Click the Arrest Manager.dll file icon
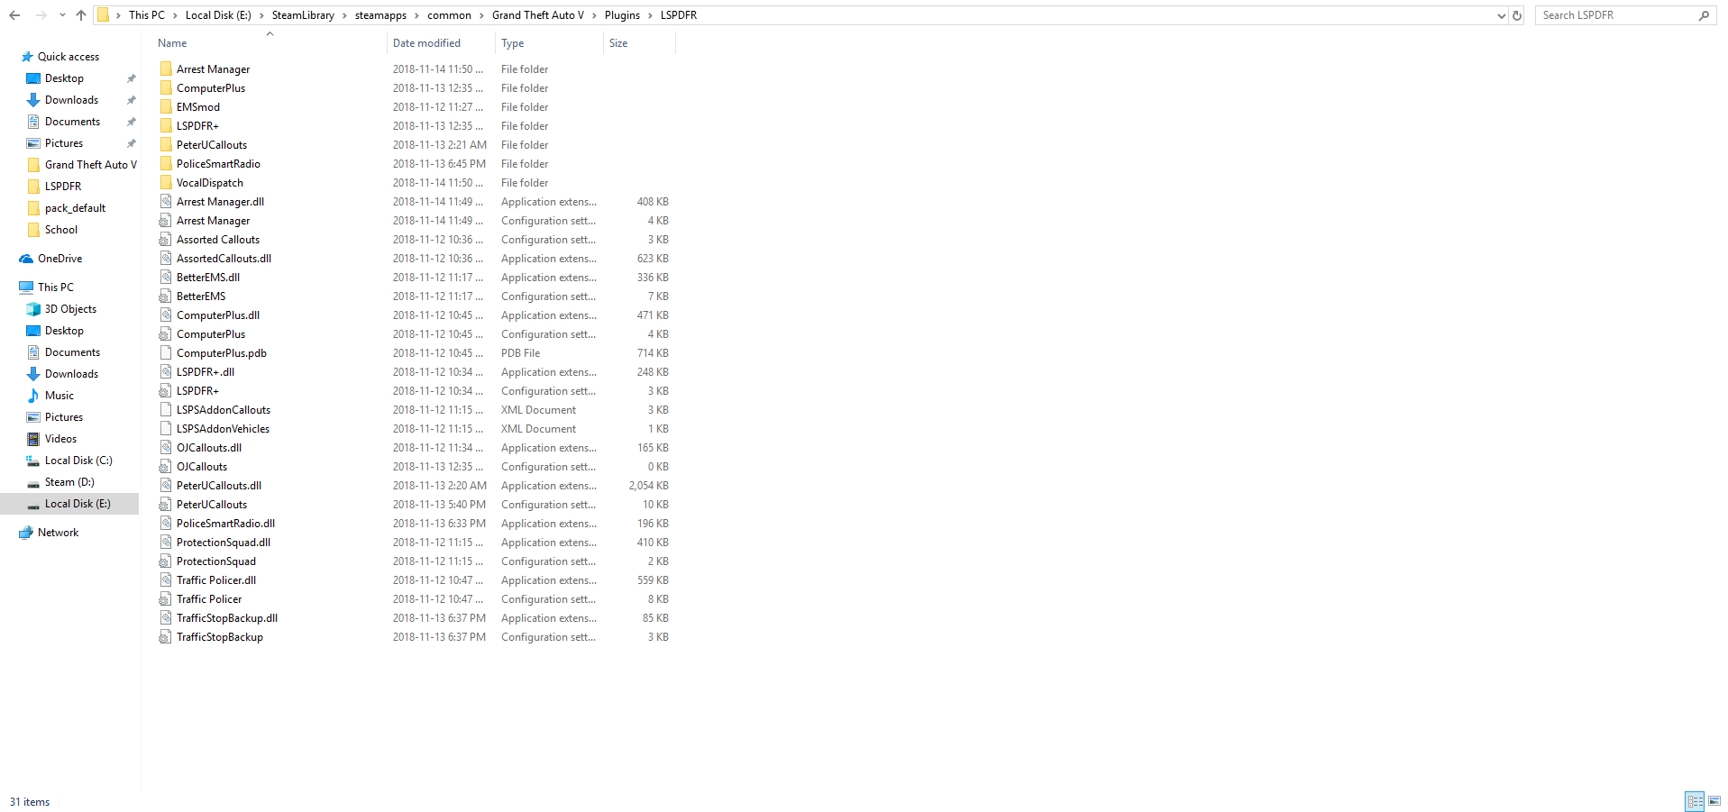 (x=166, y=202)
